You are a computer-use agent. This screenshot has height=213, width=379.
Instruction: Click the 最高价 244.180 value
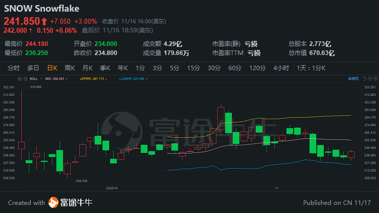pos(37,44)
